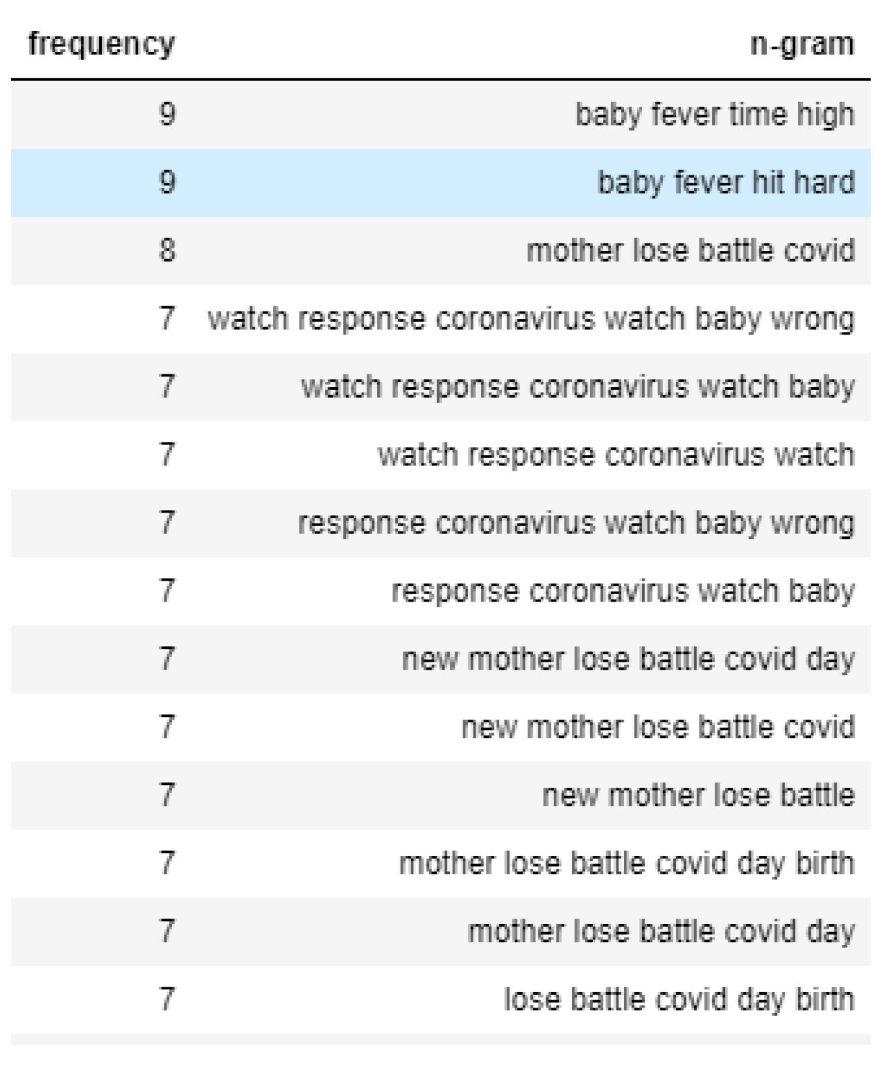
Task: Select the 'lose battle covid day birth' n-gram
Action: [x=679, y=1000]
